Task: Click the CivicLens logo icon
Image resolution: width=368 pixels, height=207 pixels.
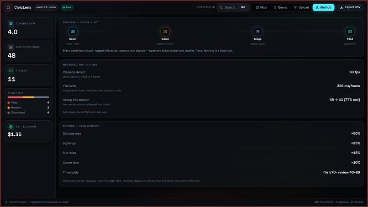Action: [9, 7]
